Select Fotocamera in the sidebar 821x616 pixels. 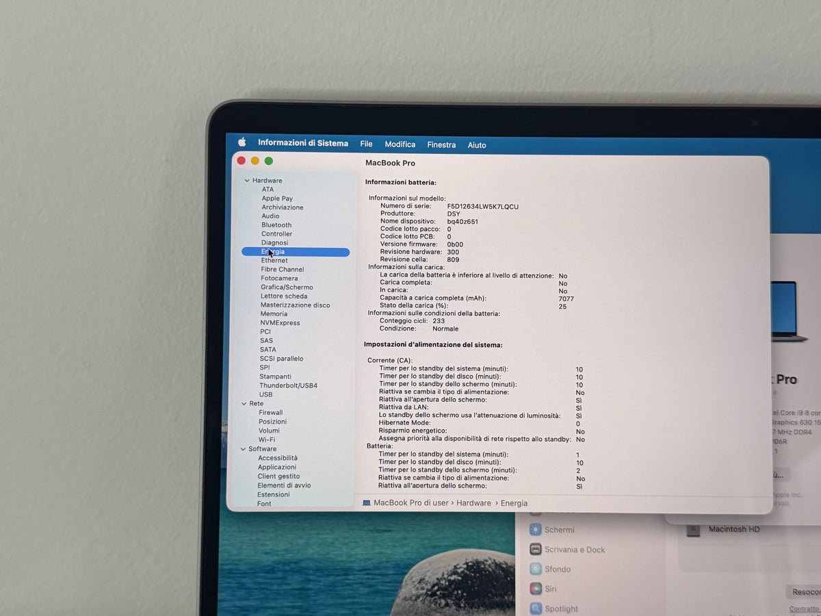click(x=279, y=279)
